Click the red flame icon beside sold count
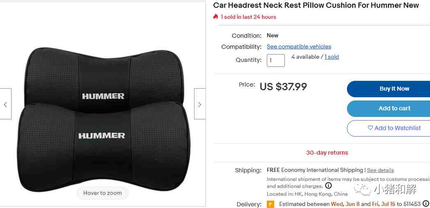The height and width of the screenshot is (208, 430). point(215,17)
